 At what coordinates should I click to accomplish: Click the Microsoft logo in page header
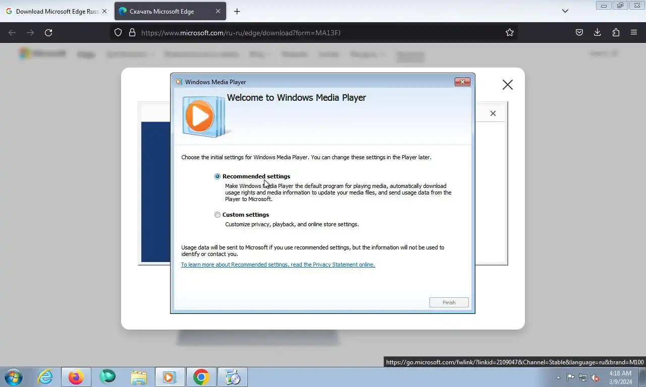pyautogui.click(x=42, y=54)
